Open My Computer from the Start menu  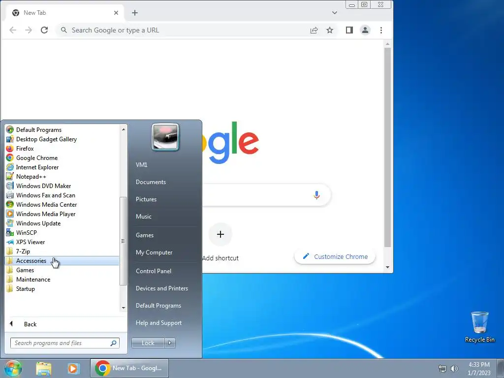tap(154, 252)
